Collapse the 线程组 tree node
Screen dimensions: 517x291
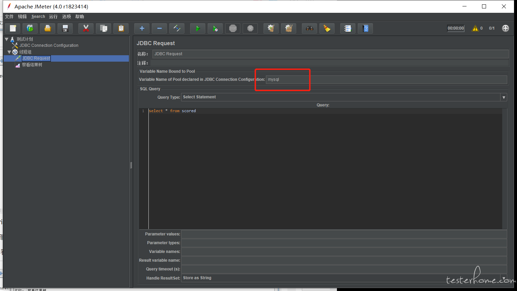(9, 52)
